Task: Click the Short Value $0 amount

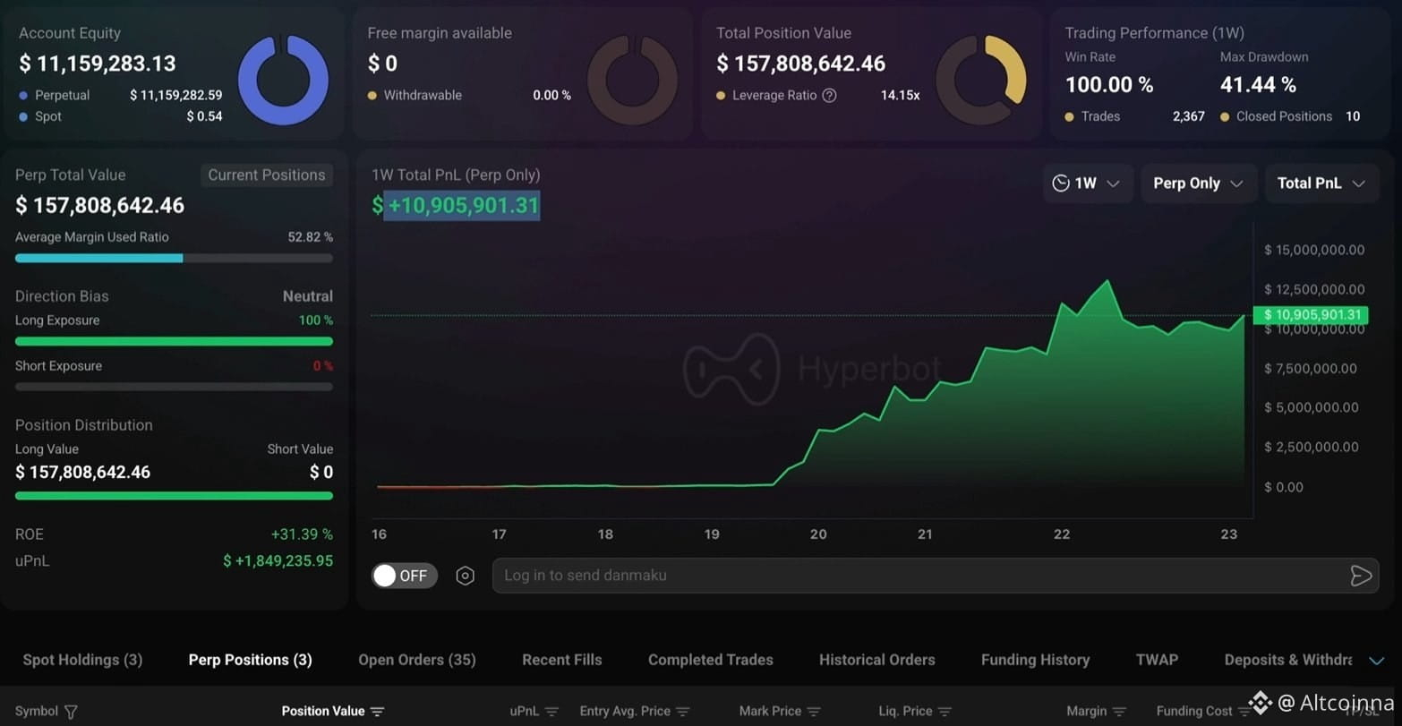Action: (321, 473)
